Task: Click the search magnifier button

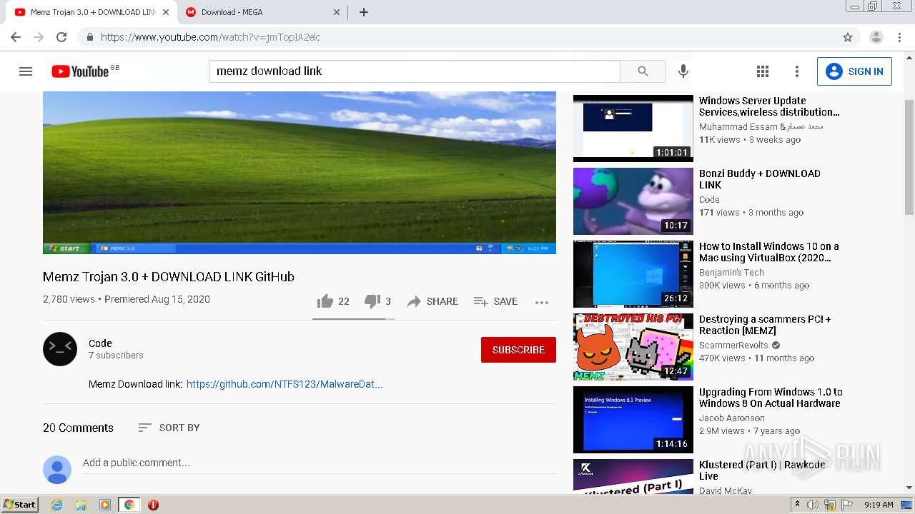Action: (643, 71)
